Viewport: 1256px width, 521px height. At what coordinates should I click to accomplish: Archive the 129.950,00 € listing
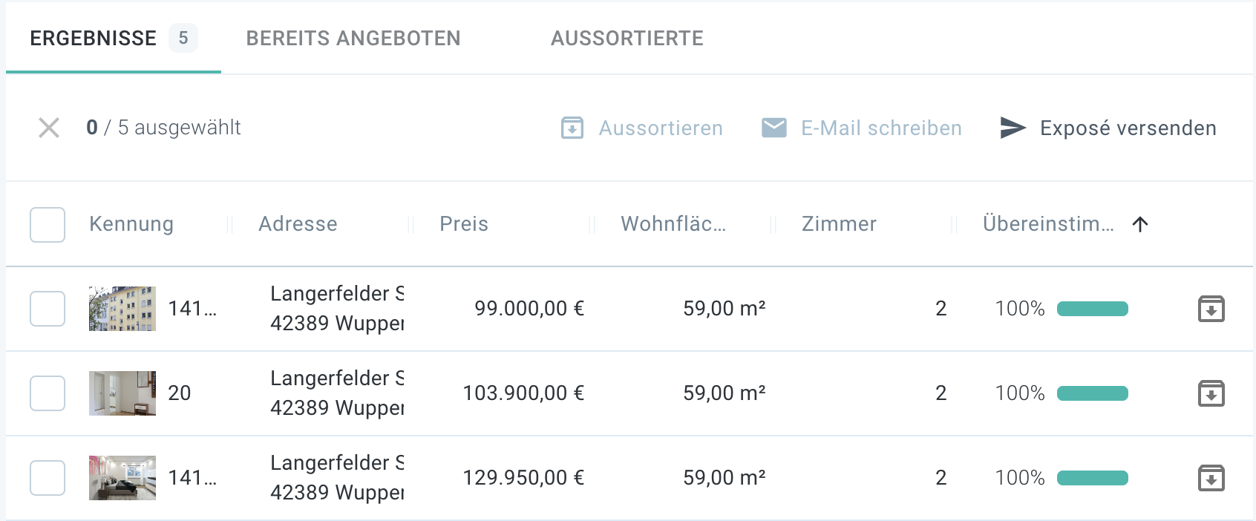point(1211,478)
